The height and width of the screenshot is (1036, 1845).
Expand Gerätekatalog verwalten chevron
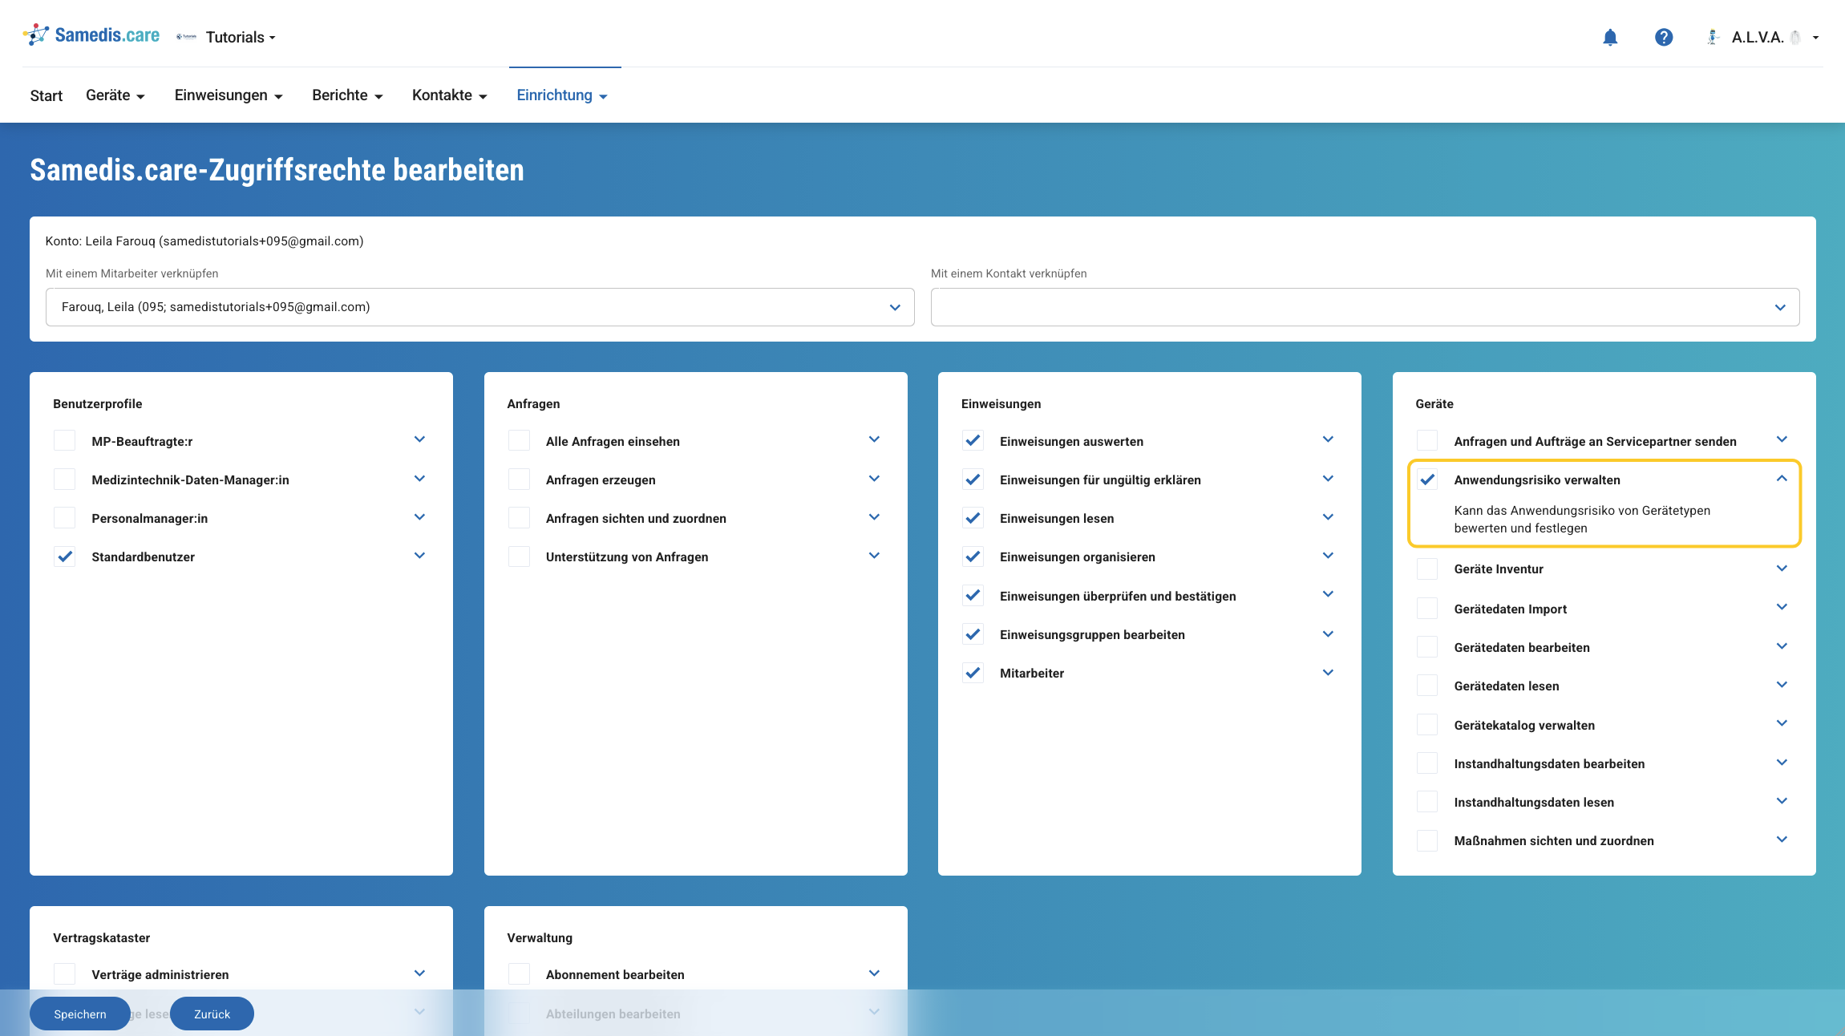point(1782,723)
